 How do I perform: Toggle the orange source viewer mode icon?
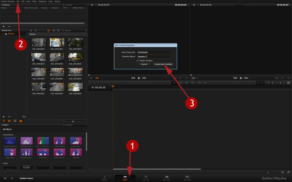click(97, 78)
